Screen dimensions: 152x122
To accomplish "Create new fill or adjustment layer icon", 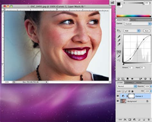I will coord(134,119).
